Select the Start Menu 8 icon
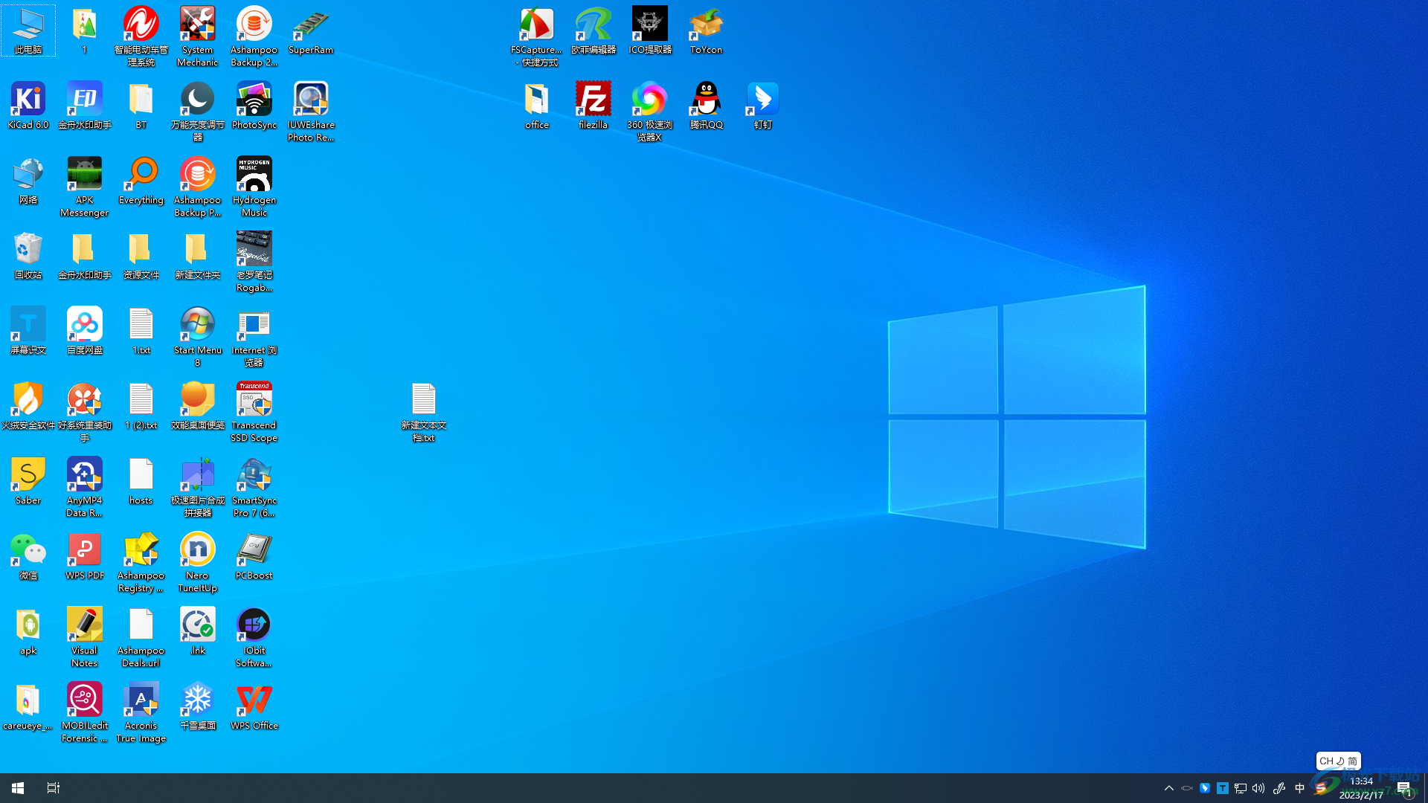This screenshot has height=803, width=1428. click(198, 337)
